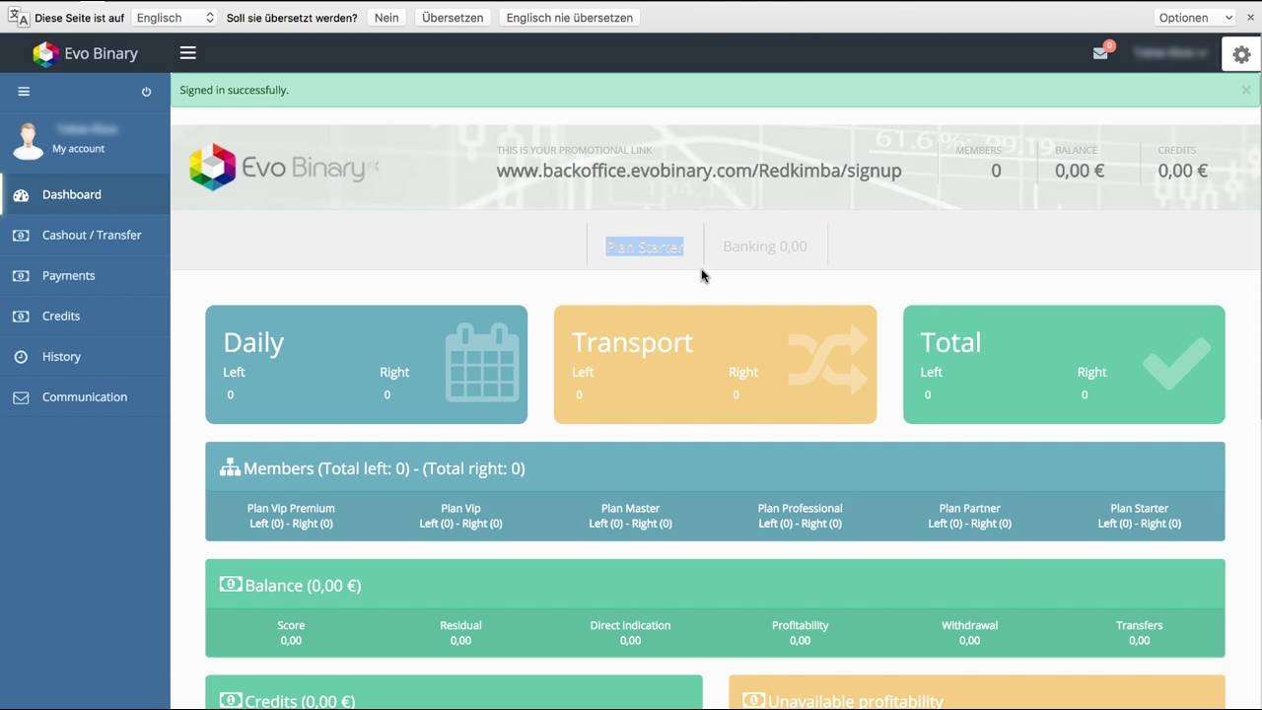The height and width of the screenshot is (710, 1262).
Task: Click Plan Master column
Action: tap(630, 516)
